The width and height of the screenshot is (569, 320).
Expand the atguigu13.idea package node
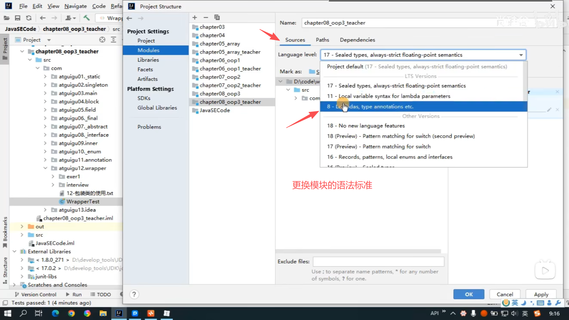pyautogui.click(x=45, y=210)
